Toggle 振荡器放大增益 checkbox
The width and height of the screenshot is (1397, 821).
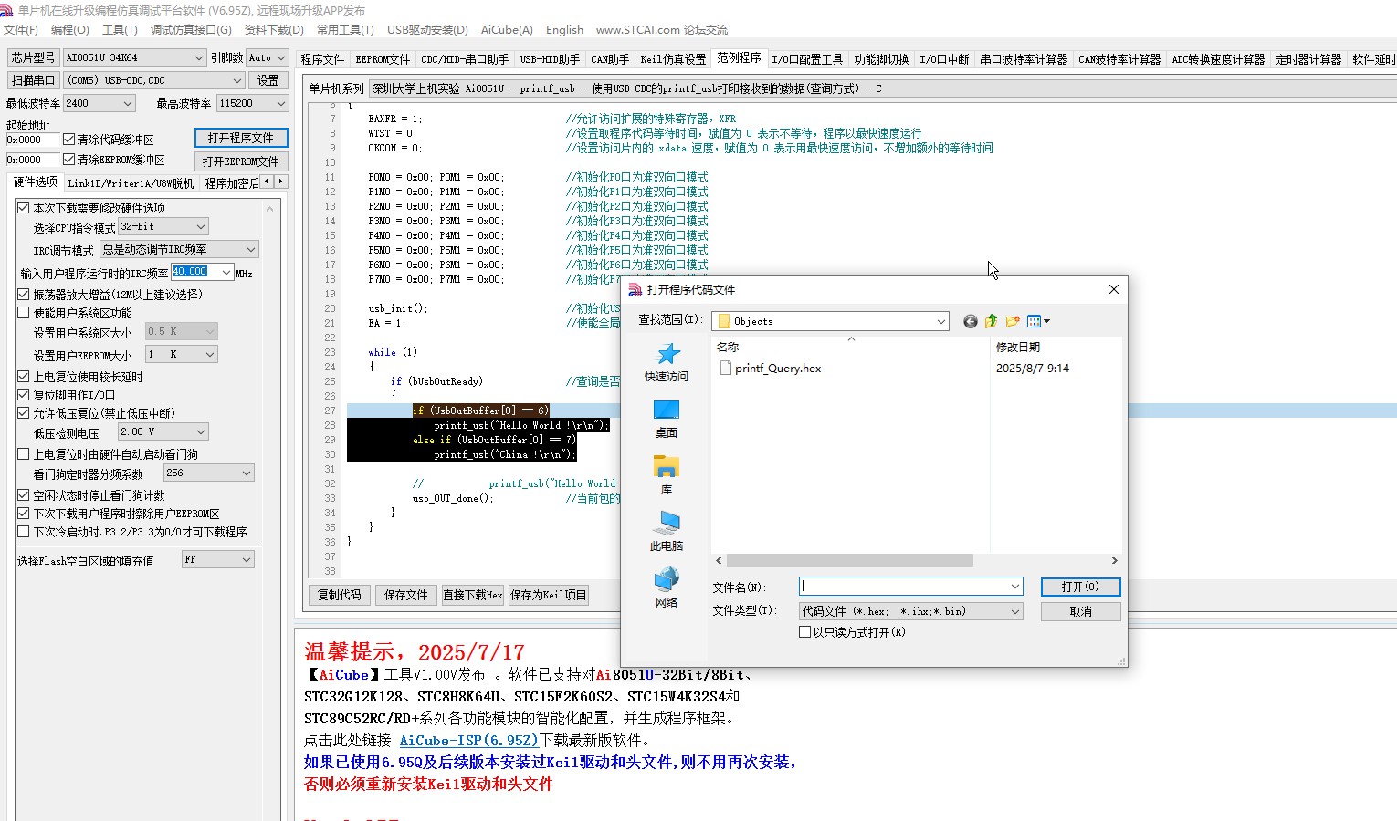point(24,295)
